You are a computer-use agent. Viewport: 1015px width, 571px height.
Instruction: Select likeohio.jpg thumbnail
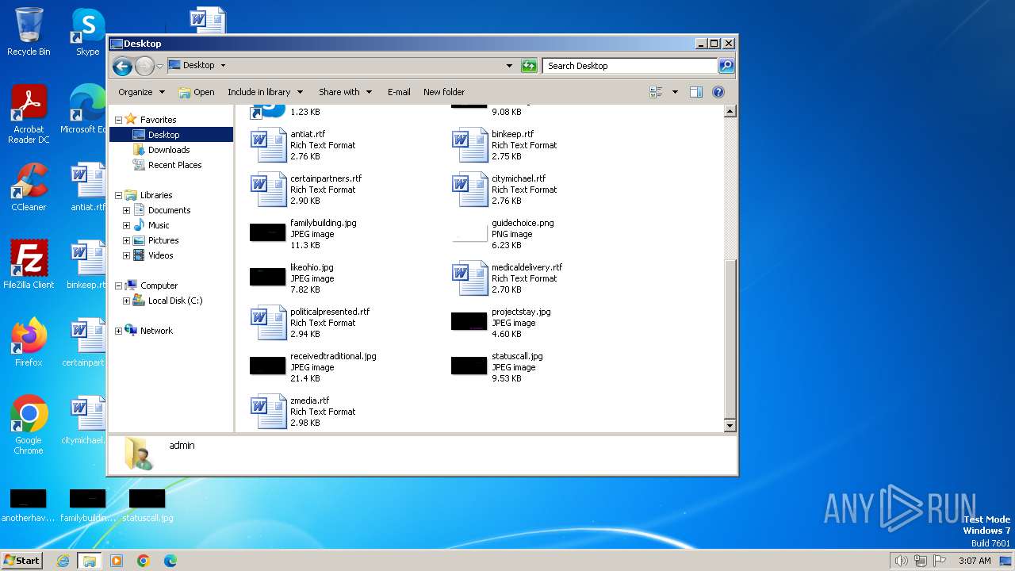click(268, 277)
